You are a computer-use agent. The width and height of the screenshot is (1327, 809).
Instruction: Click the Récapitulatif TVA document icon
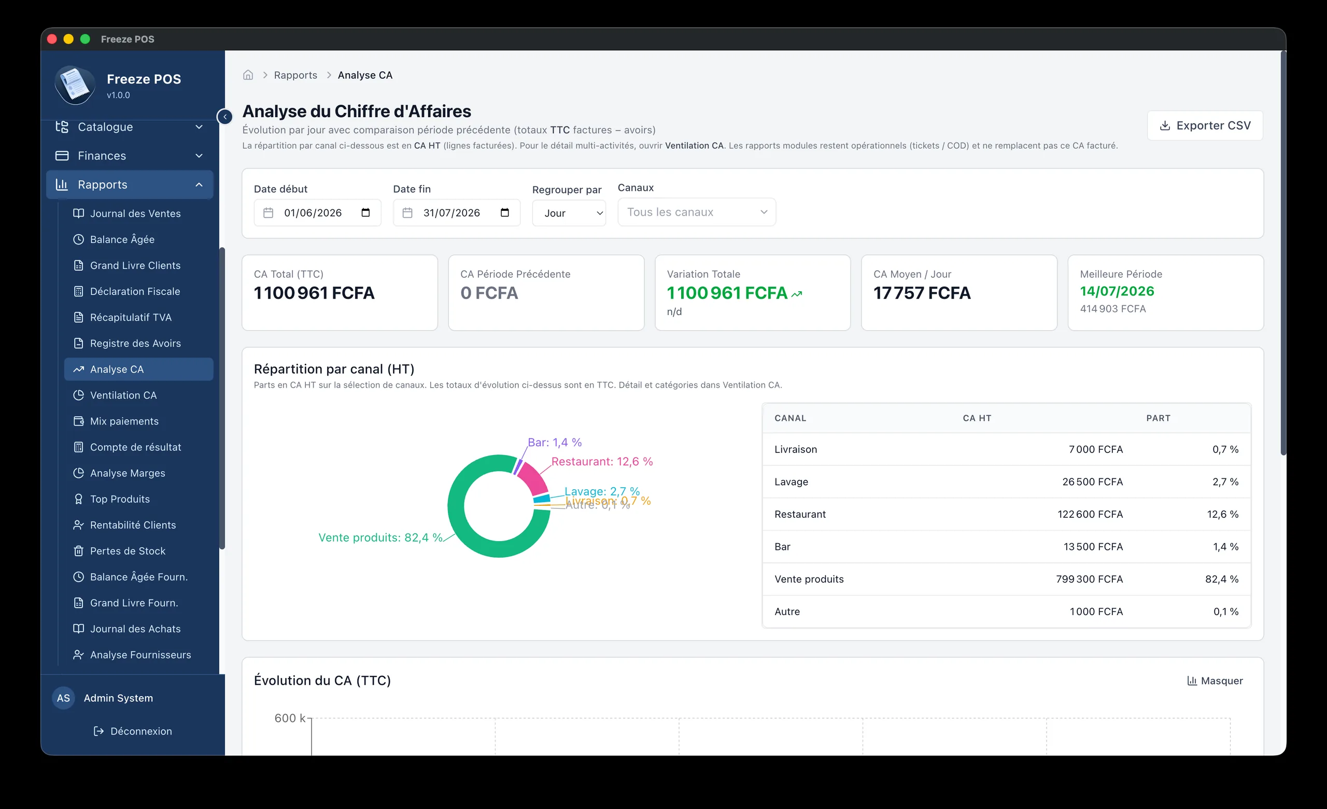pos(79,317)
